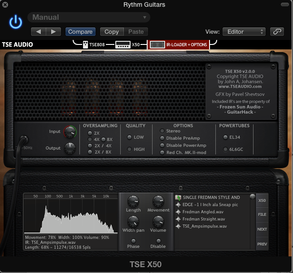This screenshot has height=273, width=293.
Task: Click the FILE button to load IR
Action: click(x=262, y=215)
